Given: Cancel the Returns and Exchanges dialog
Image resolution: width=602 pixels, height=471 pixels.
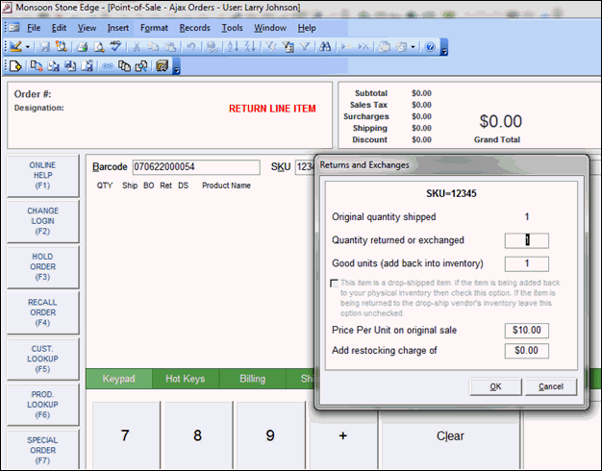Looking at the screenshot, I should 551,386.
